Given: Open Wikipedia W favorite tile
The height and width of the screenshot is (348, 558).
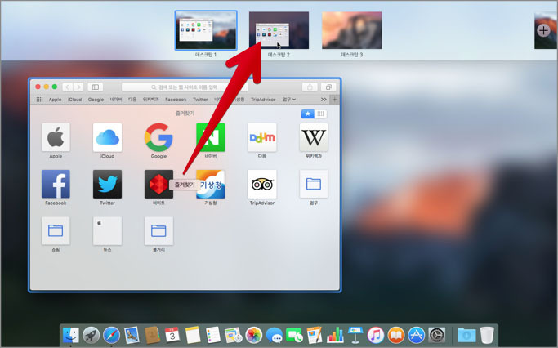Looking at the screenshot, I should coord(314,137).
